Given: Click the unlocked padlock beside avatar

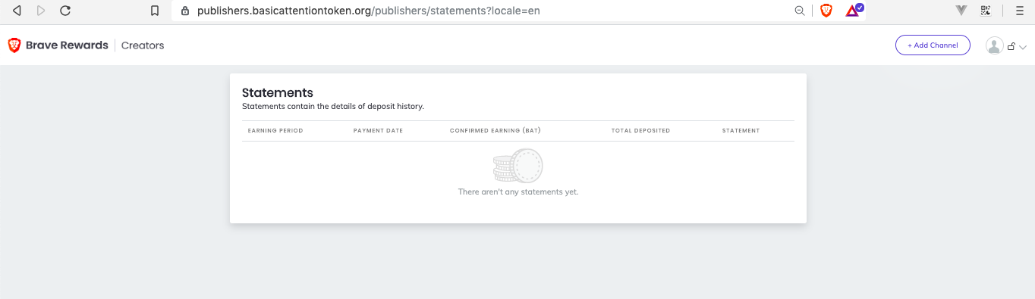Looking at the screenshot, I should pyautogui.click(x=1011, y=47).
